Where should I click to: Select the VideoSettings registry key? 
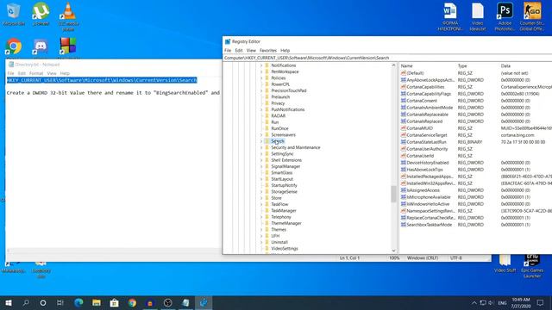[x=285, y=249]
